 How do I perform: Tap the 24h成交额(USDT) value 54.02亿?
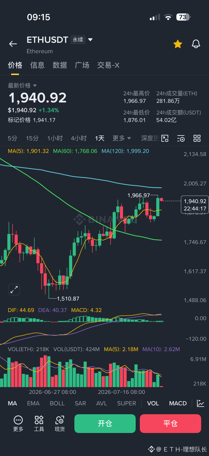pos(166,120)
